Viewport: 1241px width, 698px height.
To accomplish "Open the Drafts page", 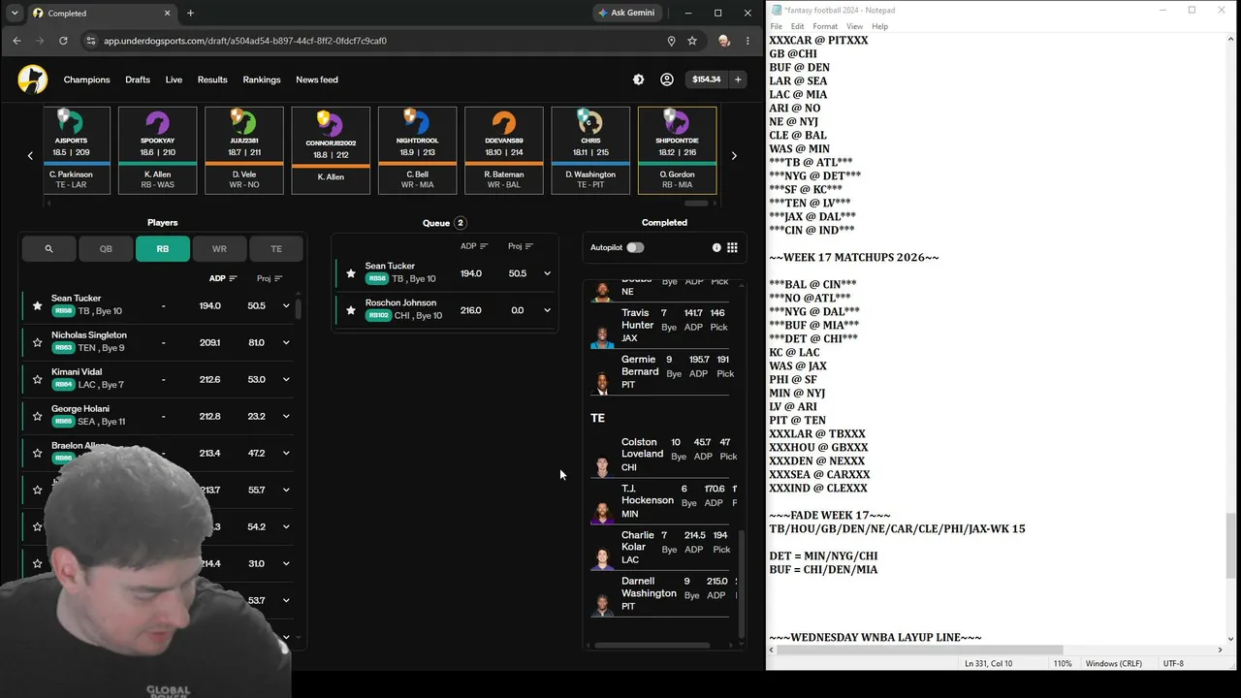I will click(x=138, y=79).
